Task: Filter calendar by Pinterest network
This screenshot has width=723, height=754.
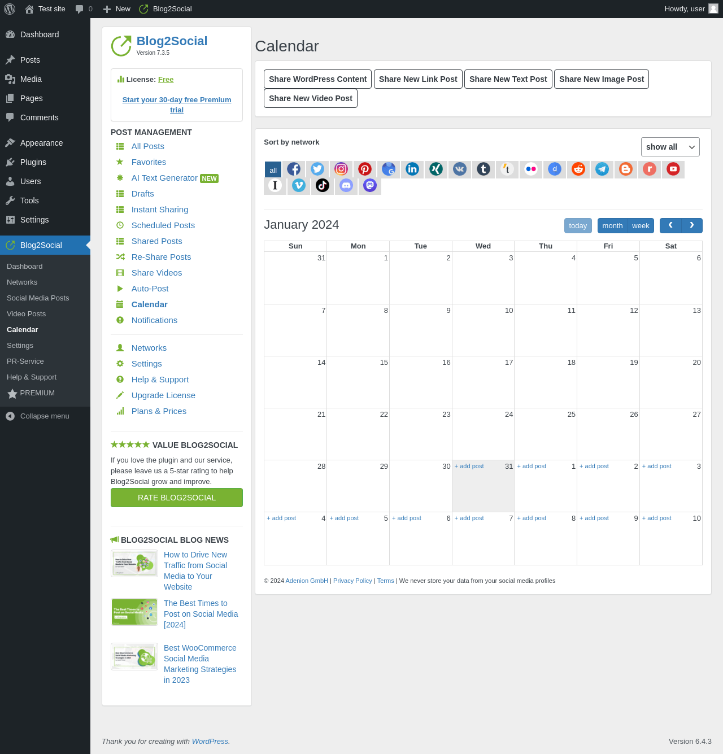Action: 365,169
